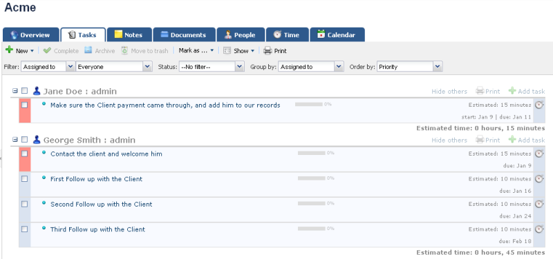Screen dimensions: 553x259
Task: Open the Status No filter dropdown
Action: [212, 66]
